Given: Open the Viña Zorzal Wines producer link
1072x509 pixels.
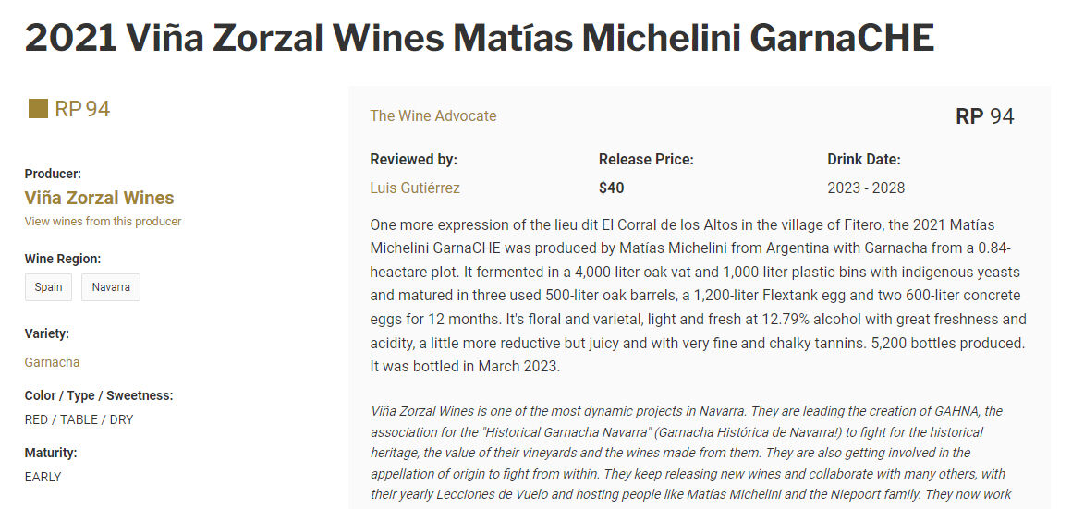Looking at the screenshot, I should 99,198.
